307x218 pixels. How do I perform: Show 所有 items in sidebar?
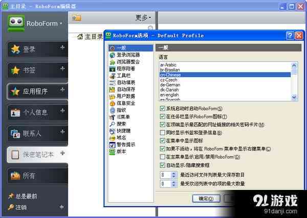tap(37, 176)
